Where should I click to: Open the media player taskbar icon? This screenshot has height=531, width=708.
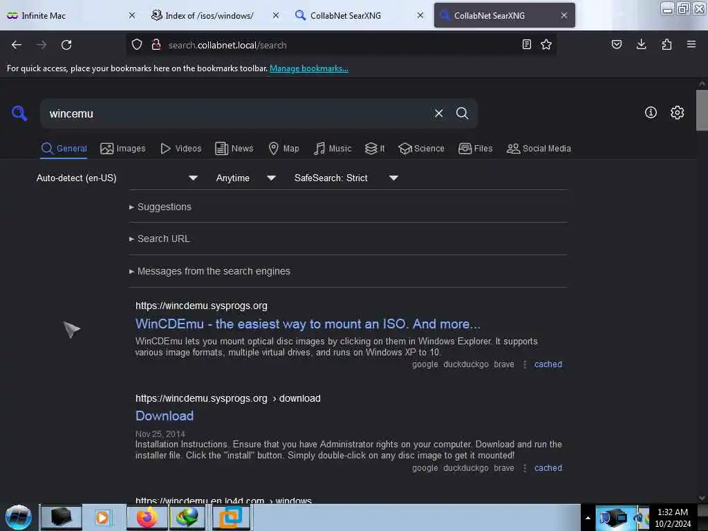pyautogui.click(x=104, y=517)
